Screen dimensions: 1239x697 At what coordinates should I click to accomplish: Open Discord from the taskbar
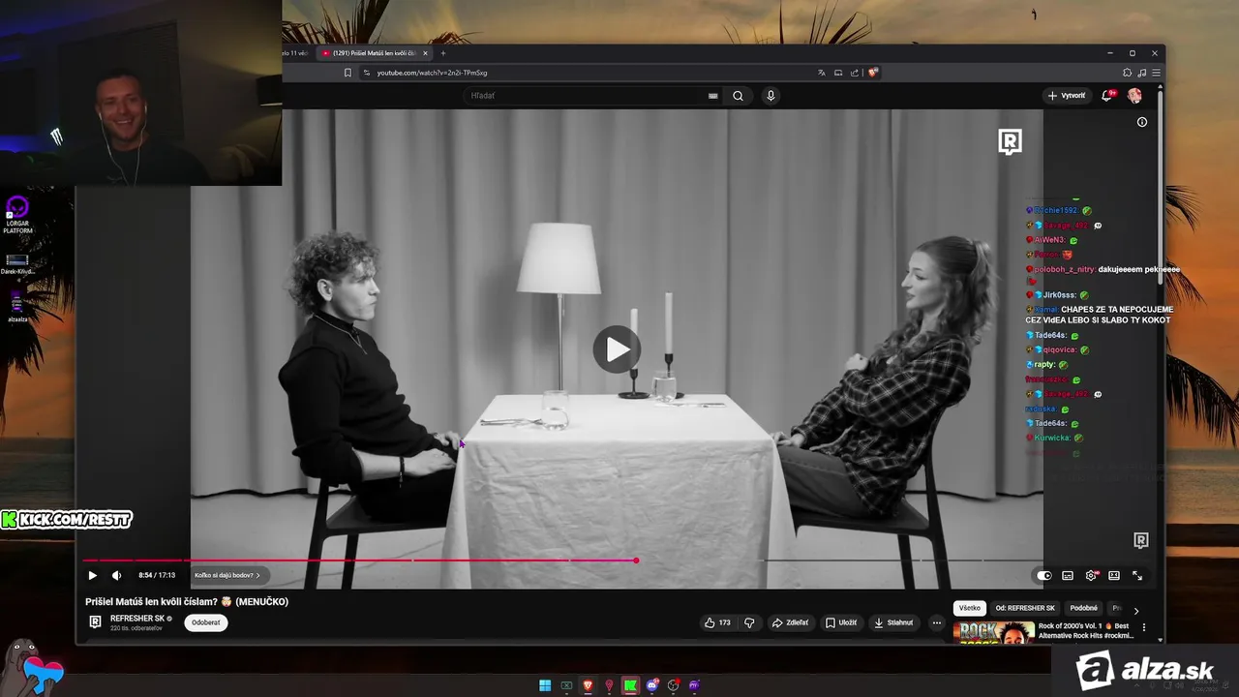[651, 685]
